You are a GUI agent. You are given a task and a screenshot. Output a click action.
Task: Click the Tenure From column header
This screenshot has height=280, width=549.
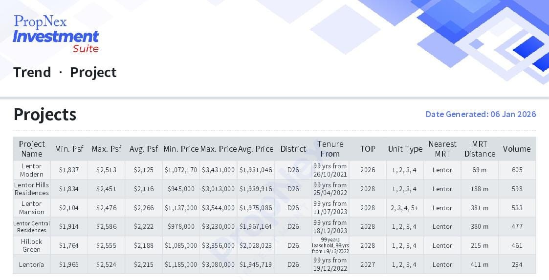pyautogui.click(x=330, y=149)
